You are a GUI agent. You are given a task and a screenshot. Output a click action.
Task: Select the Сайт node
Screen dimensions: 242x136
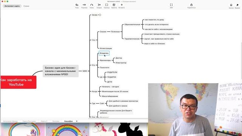pyautogui.click(x=102, y=103)
